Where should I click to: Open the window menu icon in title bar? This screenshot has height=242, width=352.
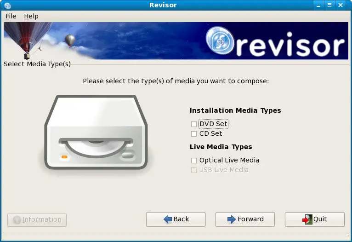click(x=7, y=6)
